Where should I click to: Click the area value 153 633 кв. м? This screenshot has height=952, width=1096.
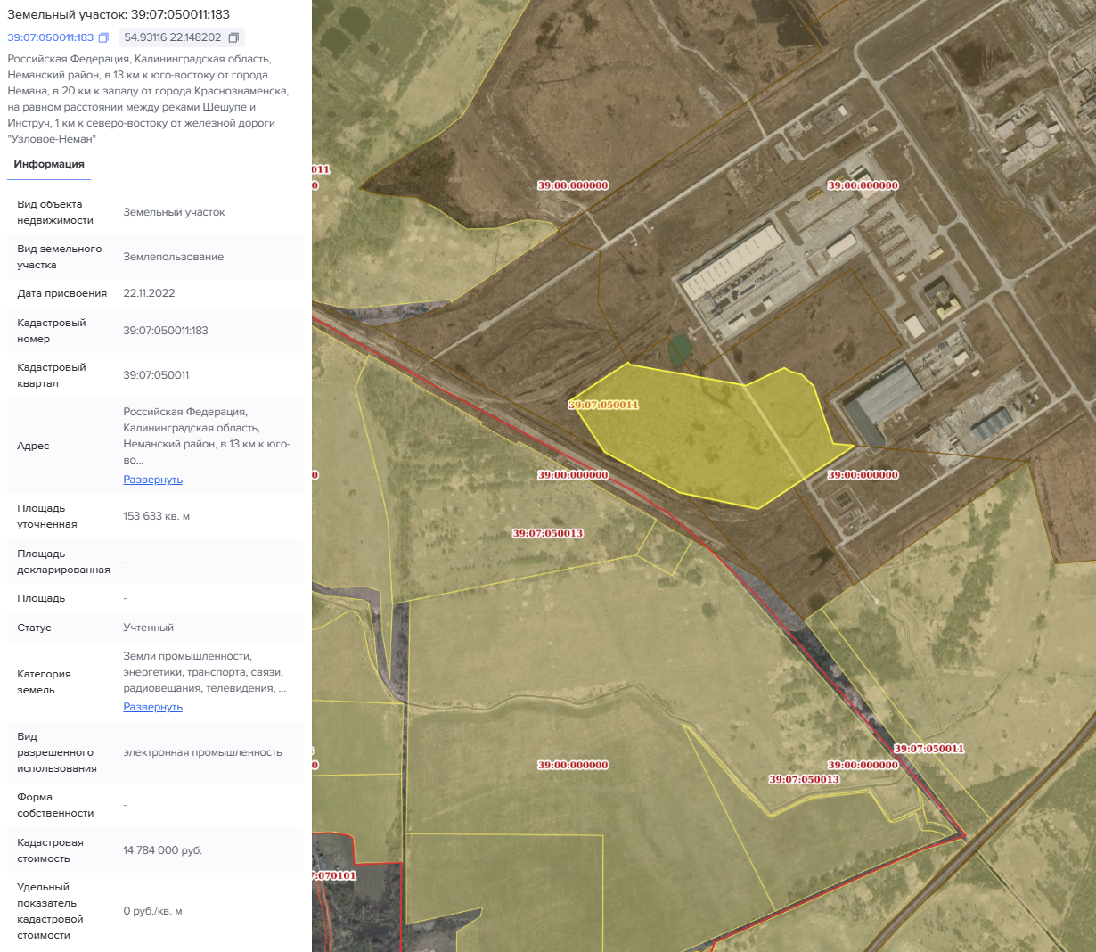tap(156, 516)
